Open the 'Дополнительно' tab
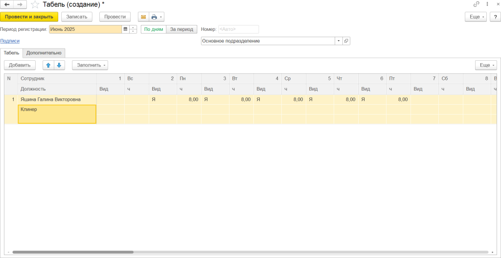The width and height of the screenshot is (501, 258). click(44, 53)
